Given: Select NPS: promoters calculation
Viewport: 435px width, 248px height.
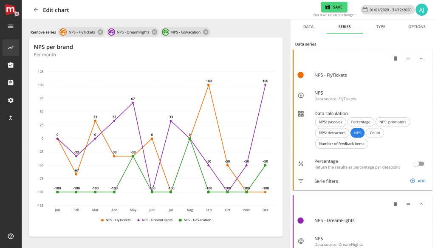Looking at the screenshot, I should point(393,122).
